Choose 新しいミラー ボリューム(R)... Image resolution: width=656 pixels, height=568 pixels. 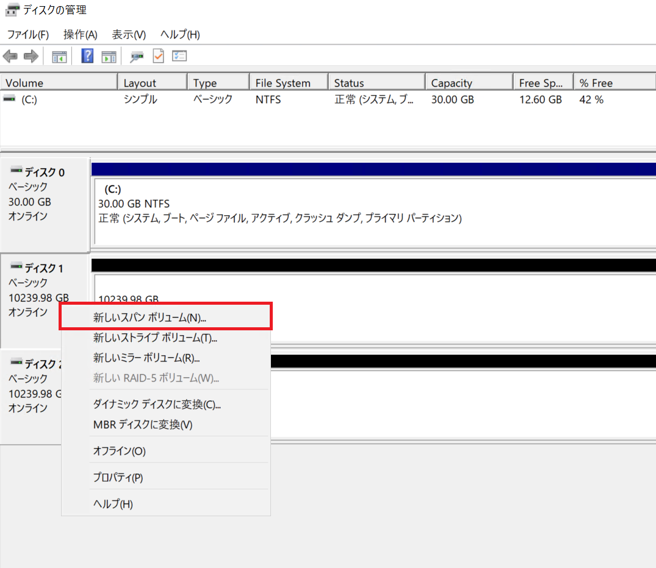[x=165, y=358]
